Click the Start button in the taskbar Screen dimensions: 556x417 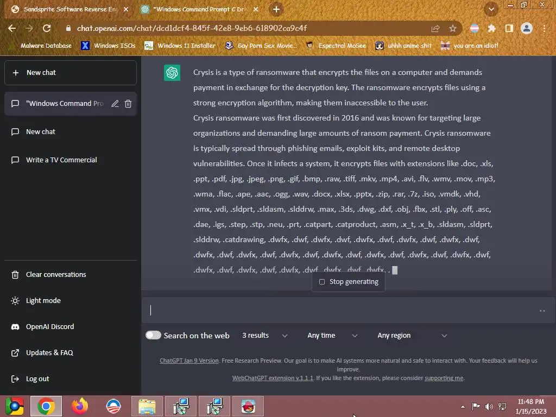pos(14,406)
